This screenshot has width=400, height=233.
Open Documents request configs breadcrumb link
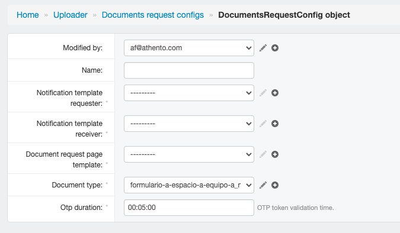tap(153, 15)
